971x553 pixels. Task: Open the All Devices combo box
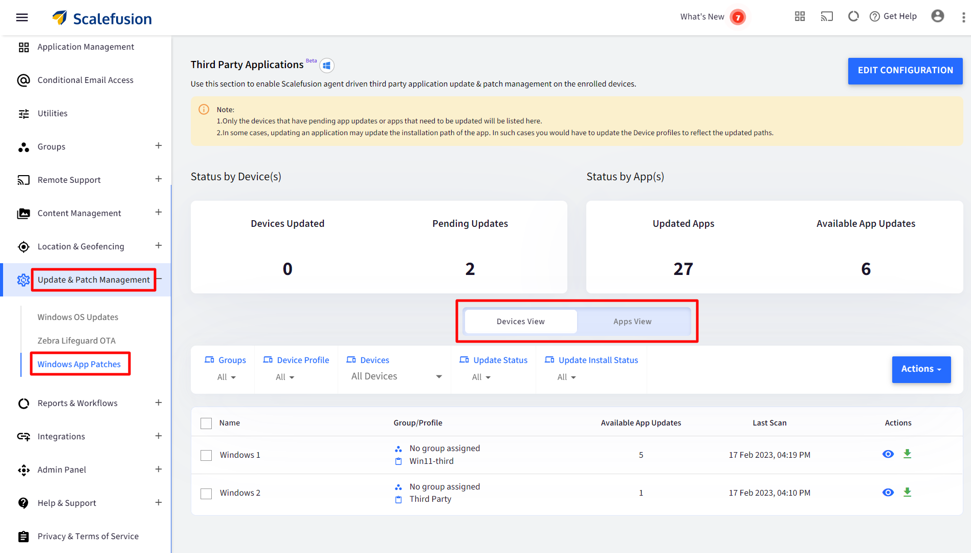(x=396, y=376)
